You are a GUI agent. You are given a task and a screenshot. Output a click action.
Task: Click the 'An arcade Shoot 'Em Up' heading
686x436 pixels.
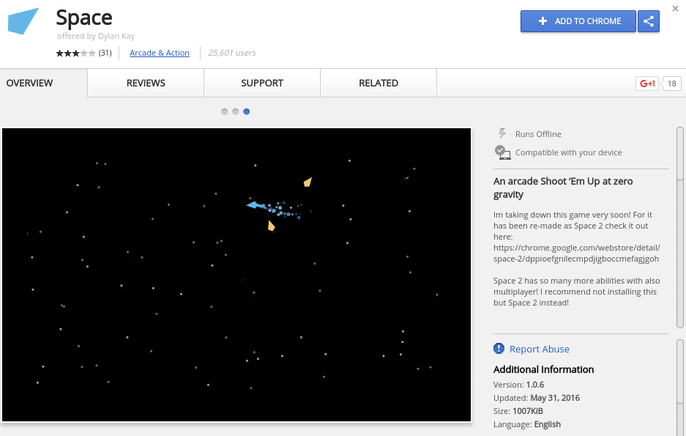(x=563, y=188)
